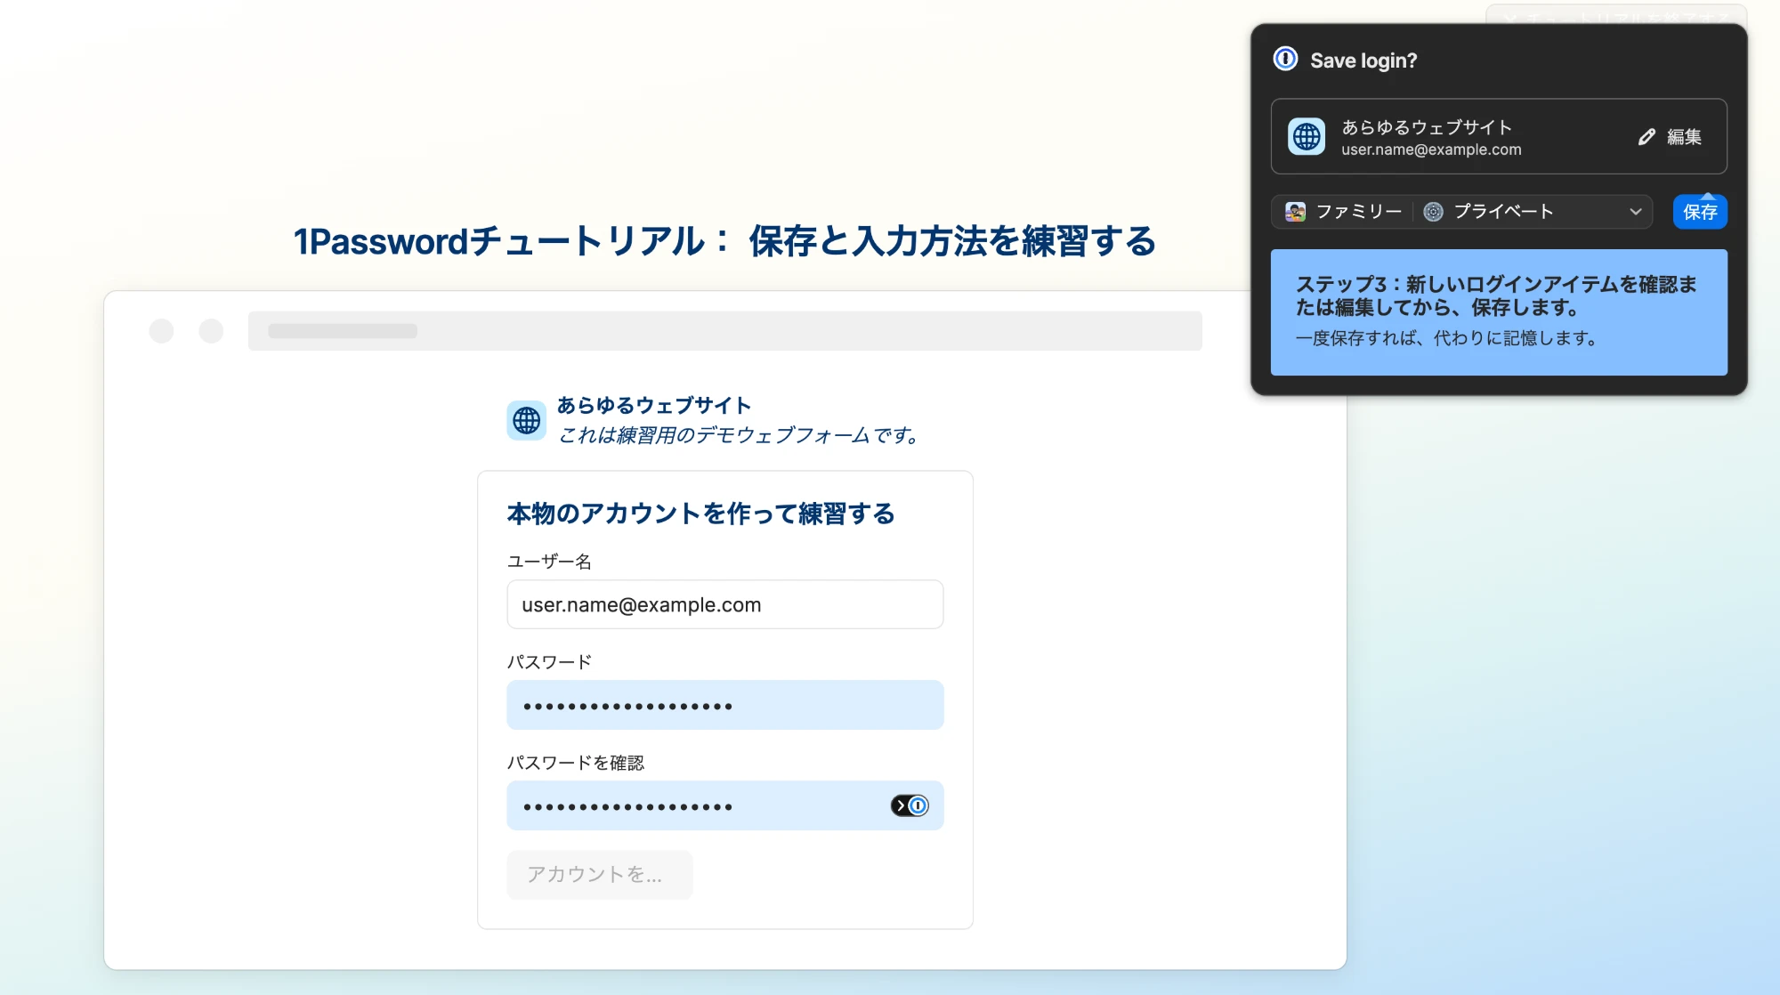
Task: Select the ファミリー account label in vault selector
Action: [x=1358, y=212]
